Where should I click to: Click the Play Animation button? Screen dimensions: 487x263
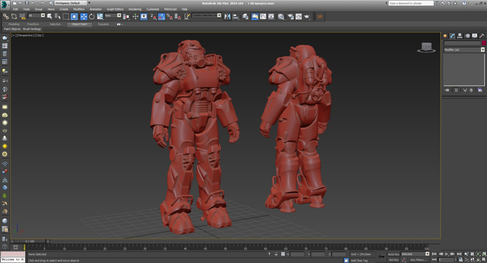click(x=447, y=254)
